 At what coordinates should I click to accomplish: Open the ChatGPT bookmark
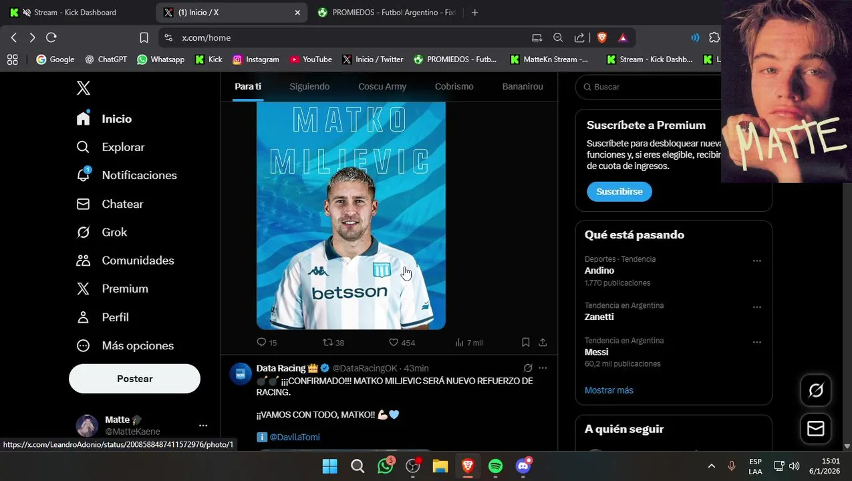pyautogui.click(x=106, y=59)
